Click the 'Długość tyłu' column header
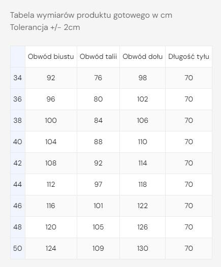 coord(188,56)
